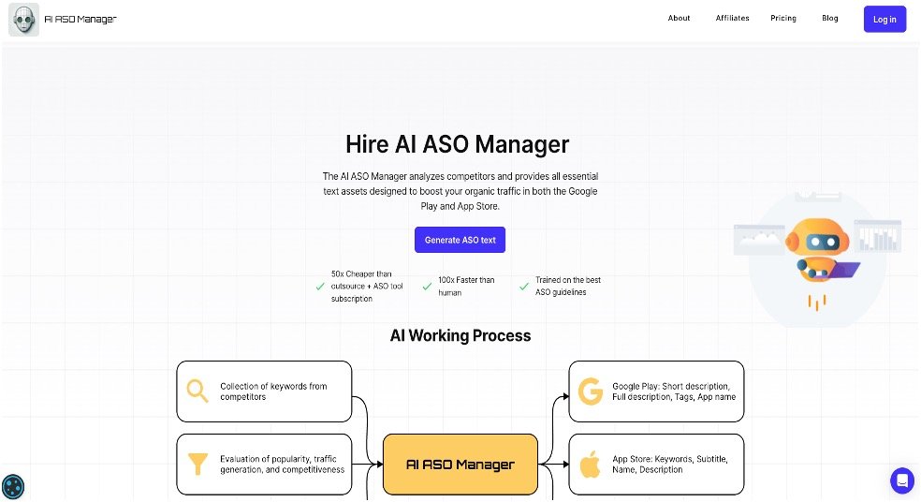Click the 'AI Working Process' heading
921x502 pixels.
[460, 335]
